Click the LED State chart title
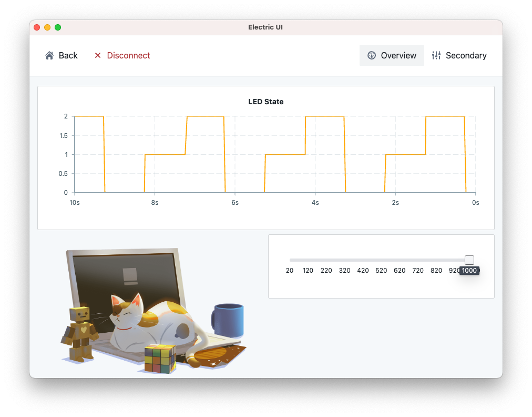The width and height of the screenshot is (532, 417). click(x=265, y=102)
